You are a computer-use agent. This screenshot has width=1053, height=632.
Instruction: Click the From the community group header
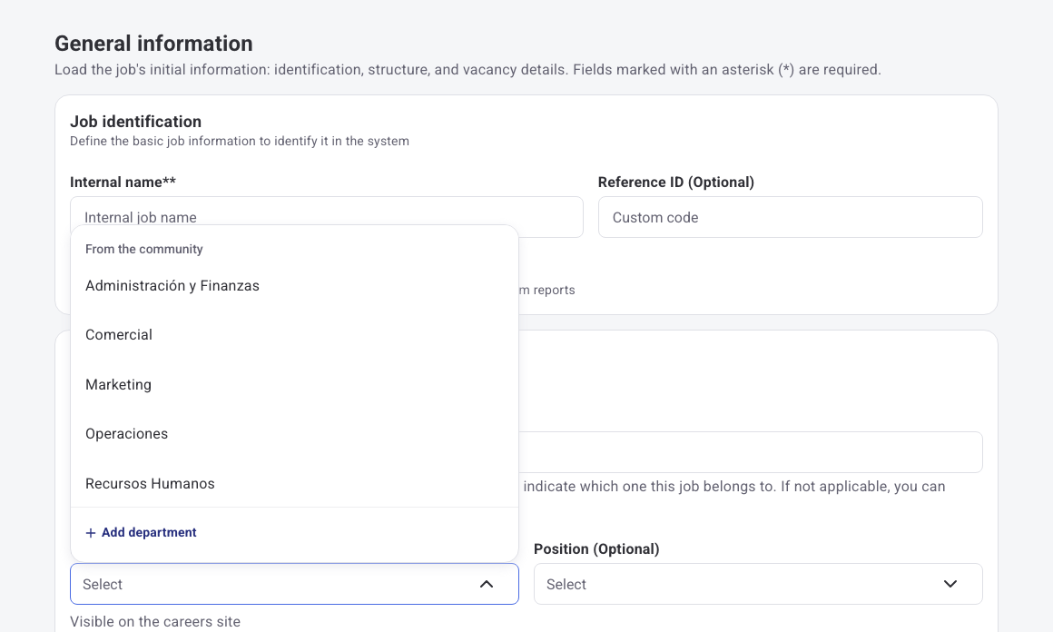coord(143,249)
